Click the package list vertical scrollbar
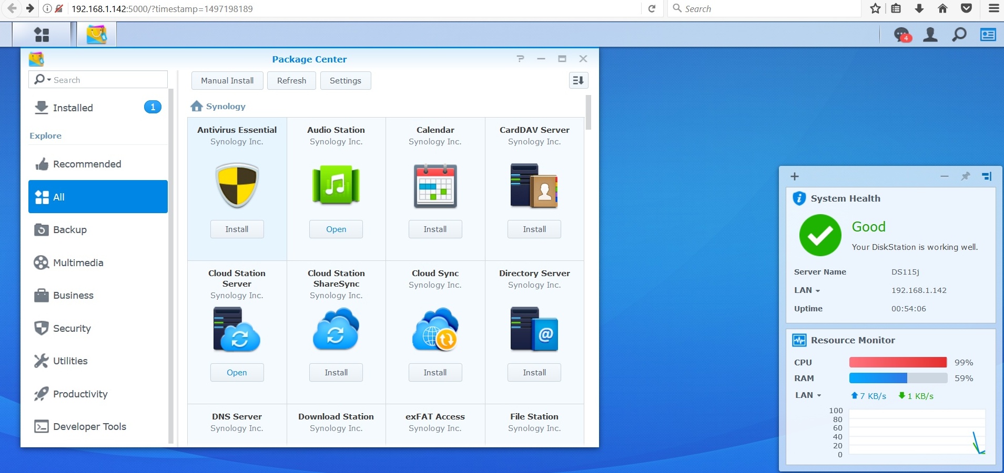This screenshot has height=473, width=1004. [588, 112]
